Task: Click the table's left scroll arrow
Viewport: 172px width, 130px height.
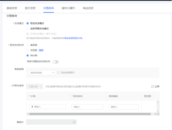Action: click(28, 114)
